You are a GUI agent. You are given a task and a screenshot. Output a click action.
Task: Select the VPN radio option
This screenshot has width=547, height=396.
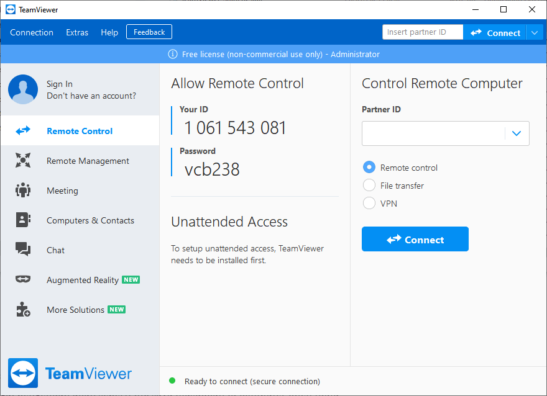[x=369, y=203]
